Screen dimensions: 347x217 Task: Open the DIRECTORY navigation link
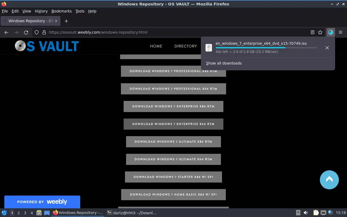[x=186, y=46]
